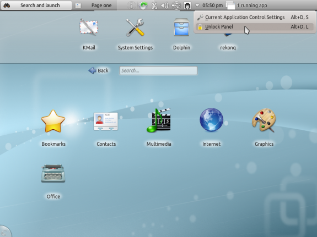Viewport: 317px width, 237px height.
Task: Click the Back button
Action: 99,70
